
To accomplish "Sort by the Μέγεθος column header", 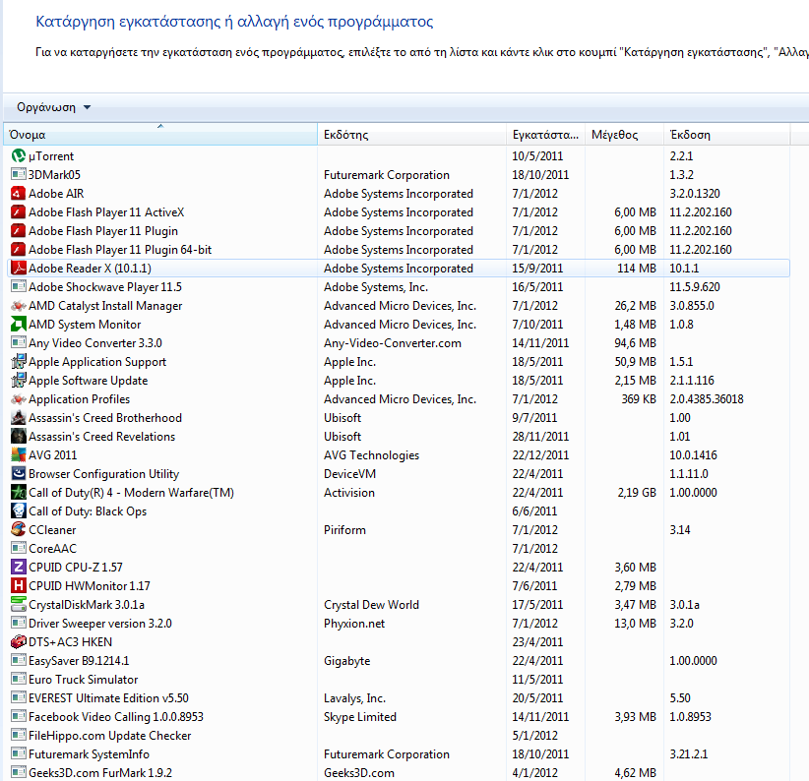I will [624, 135].
